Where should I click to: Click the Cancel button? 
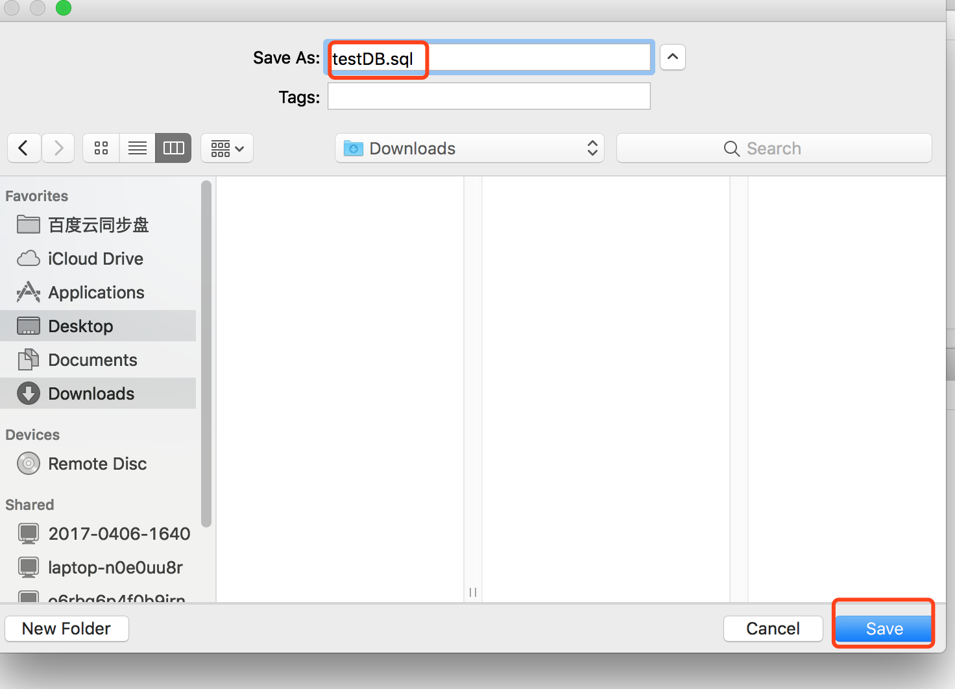click(x=773, y=629)
